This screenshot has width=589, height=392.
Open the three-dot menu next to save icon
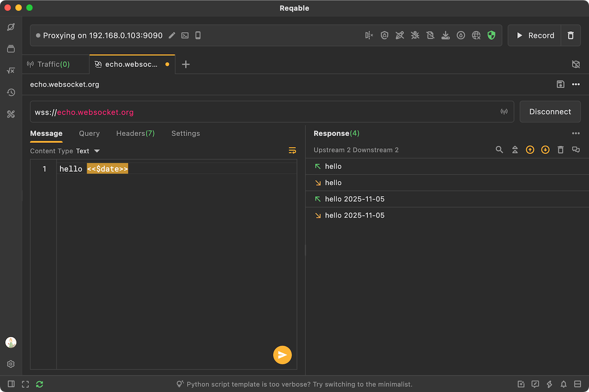point(576,84)
